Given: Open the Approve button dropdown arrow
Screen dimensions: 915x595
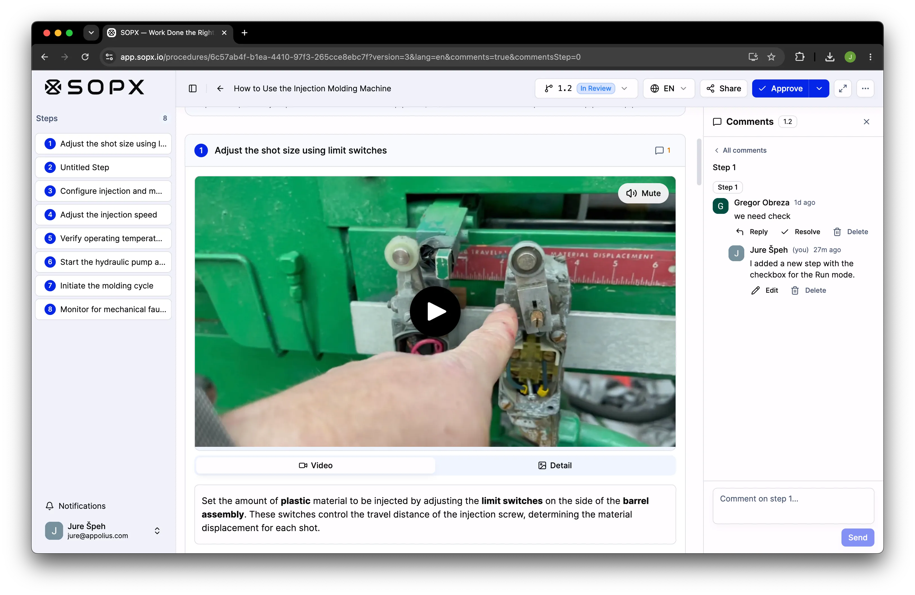Looking at the screenshot, I should [819, 88].
